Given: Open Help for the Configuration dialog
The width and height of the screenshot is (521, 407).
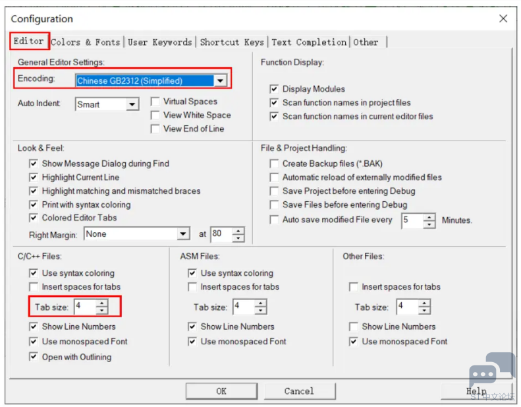Looking at the screenshot, I should (x=476, y=391).
